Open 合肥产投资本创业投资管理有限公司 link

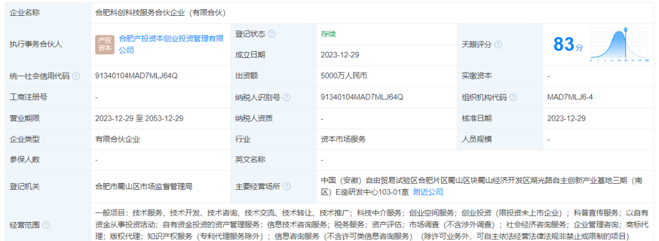(x=171, y=44)
